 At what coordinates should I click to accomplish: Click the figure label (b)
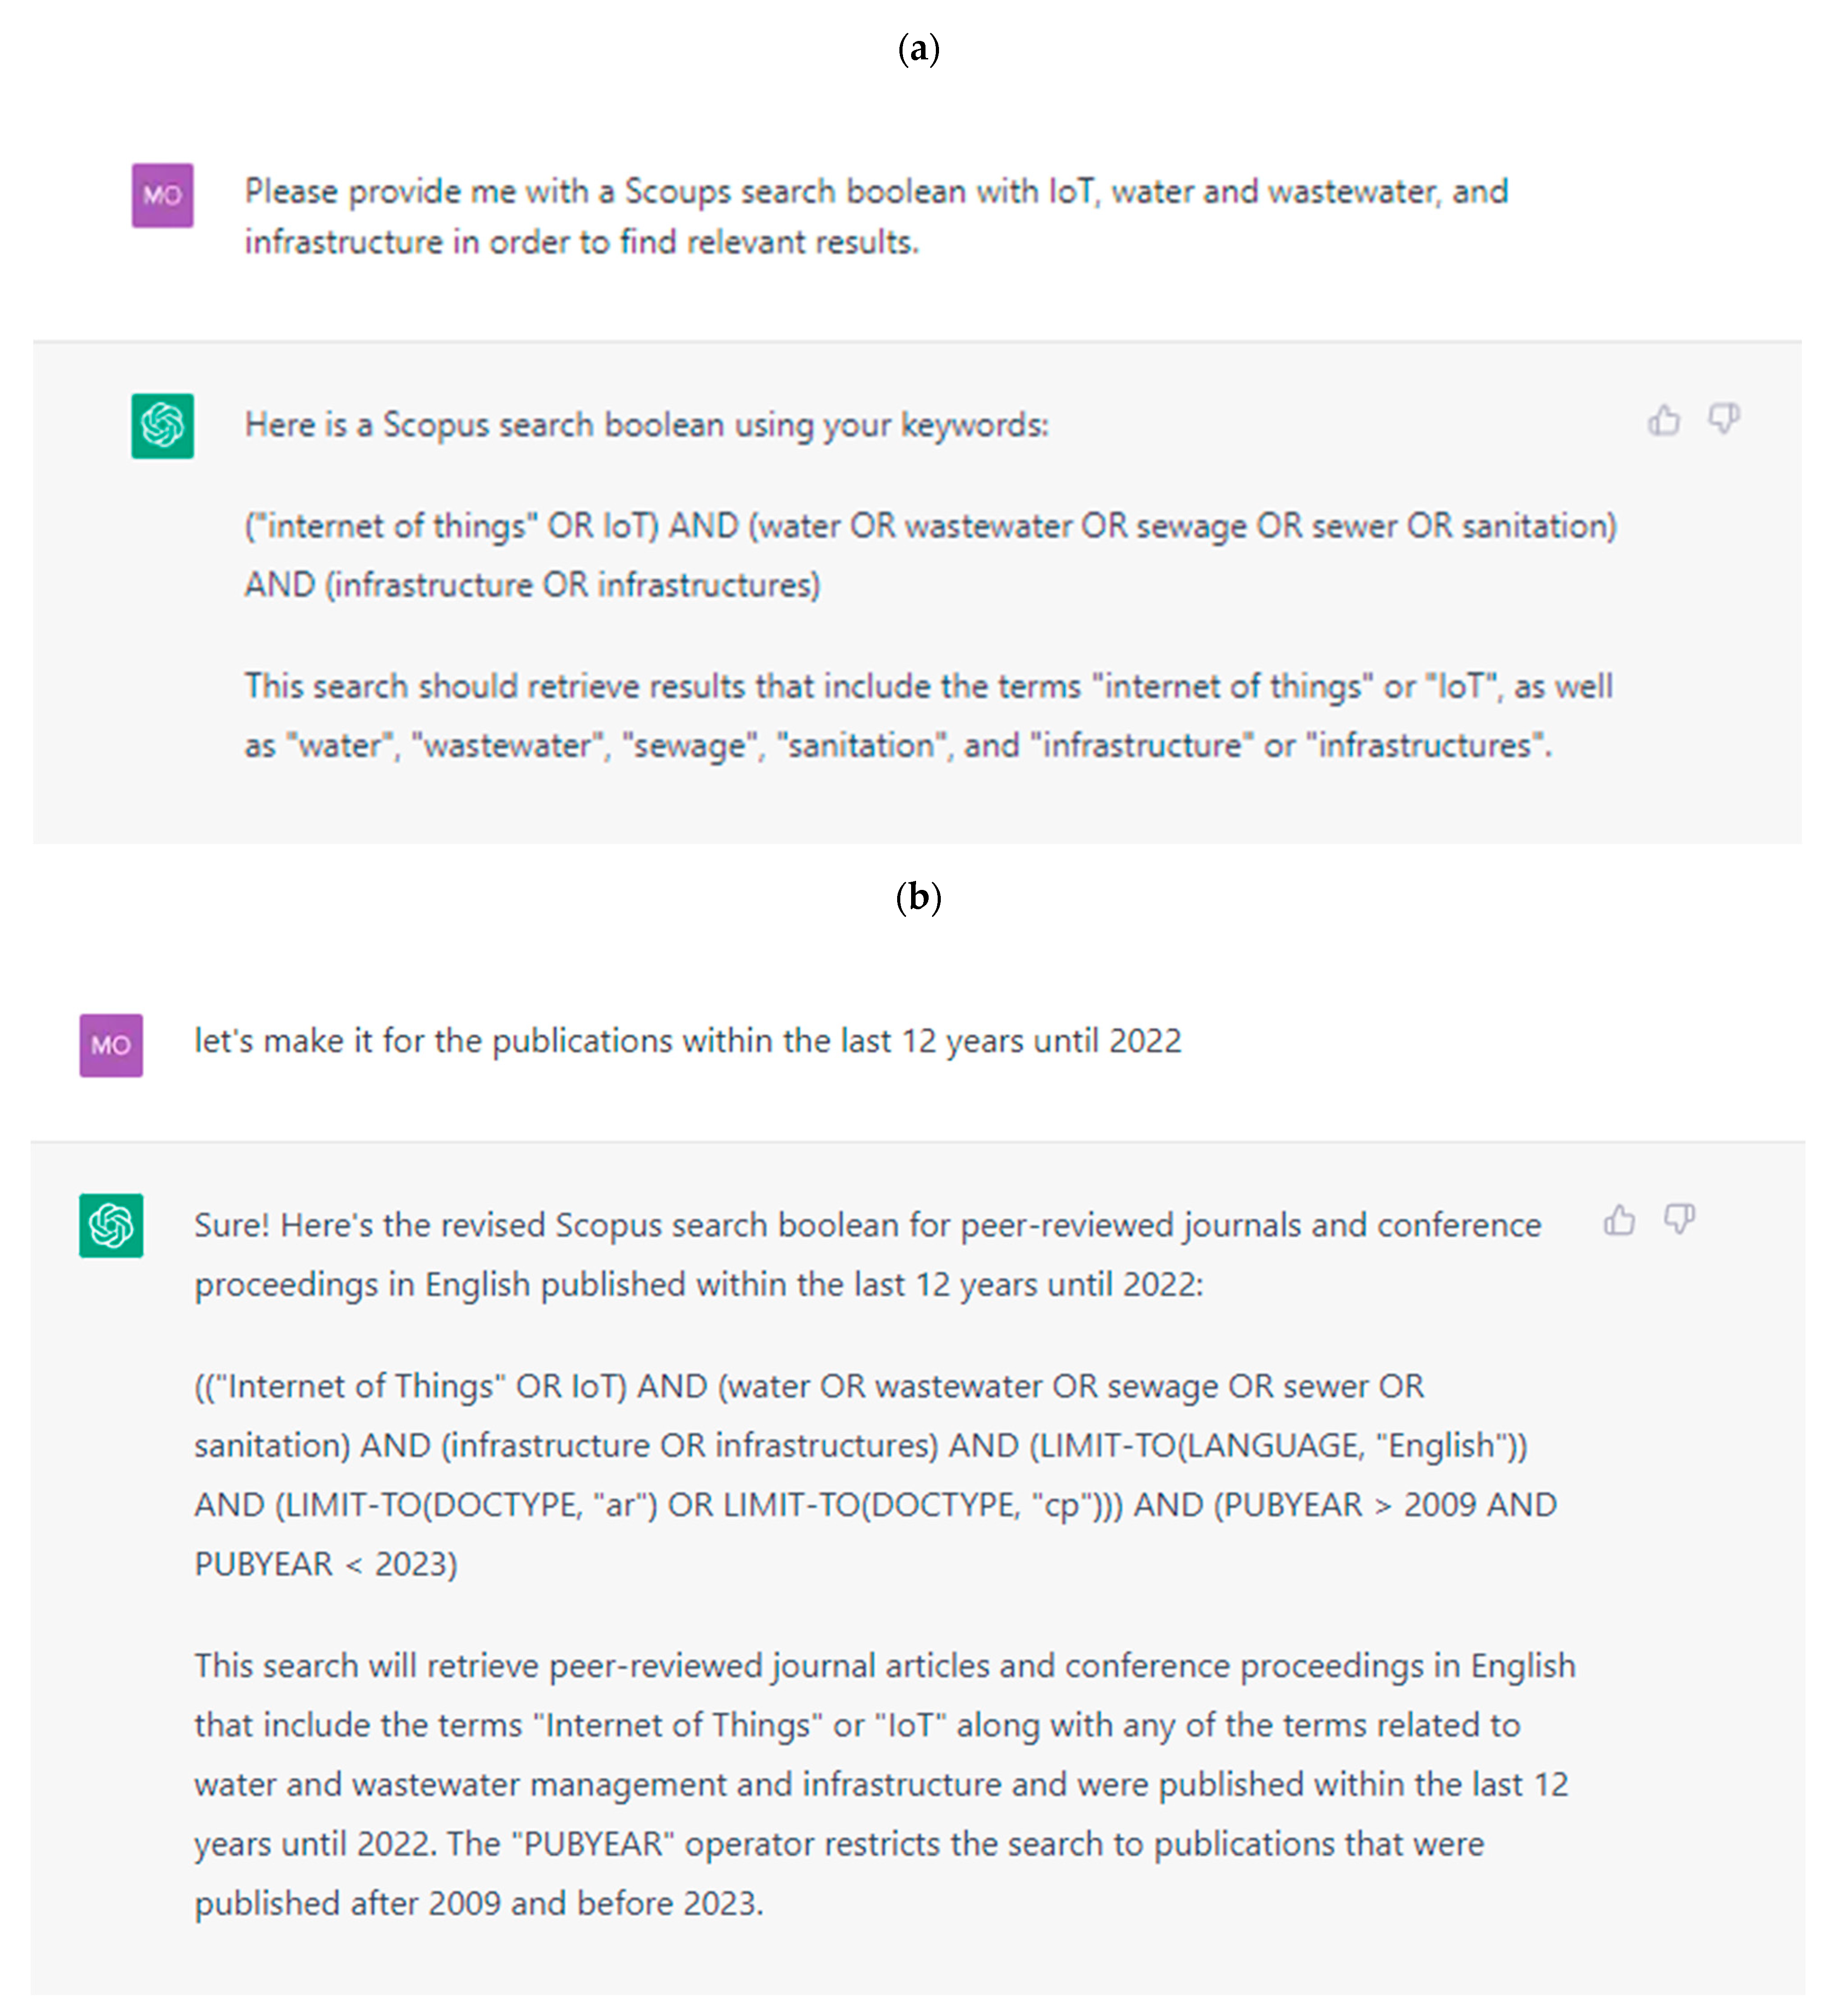[918, 897]
